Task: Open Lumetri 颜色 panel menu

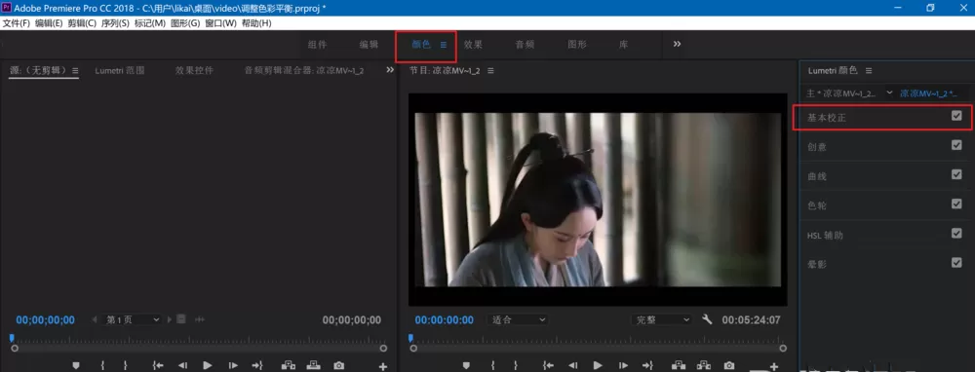Action: click(869, 71)
